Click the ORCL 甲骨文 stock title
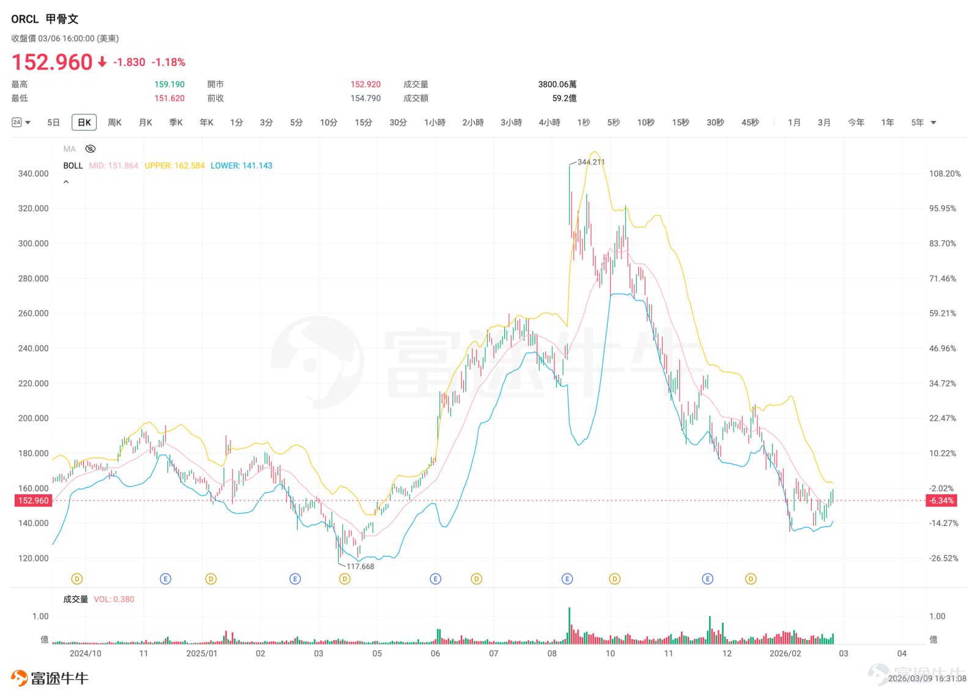Screen dimensions: 978x697 click(45, 19)
